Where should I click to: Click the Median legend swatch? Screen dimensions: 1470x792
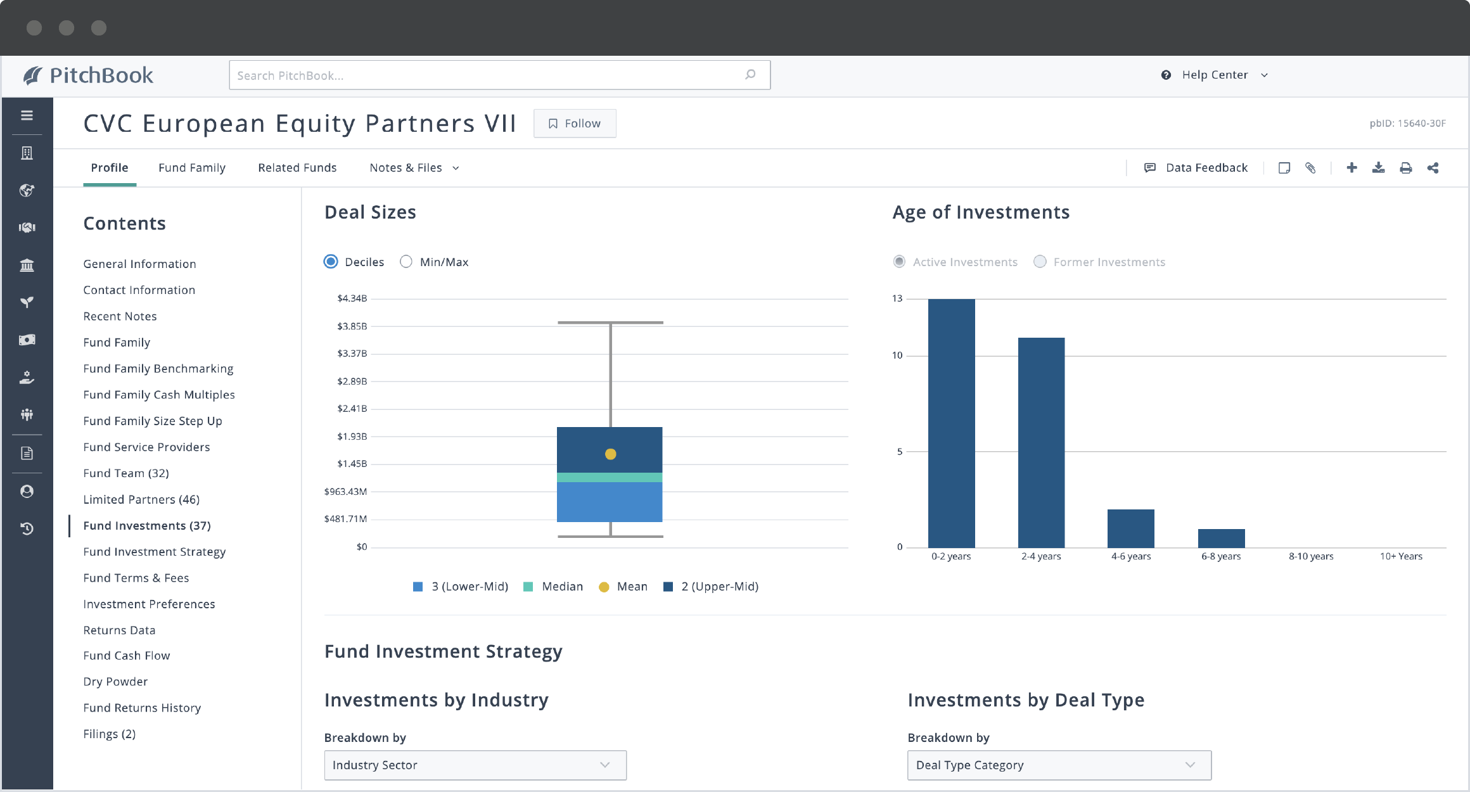(x=528, y=587)
